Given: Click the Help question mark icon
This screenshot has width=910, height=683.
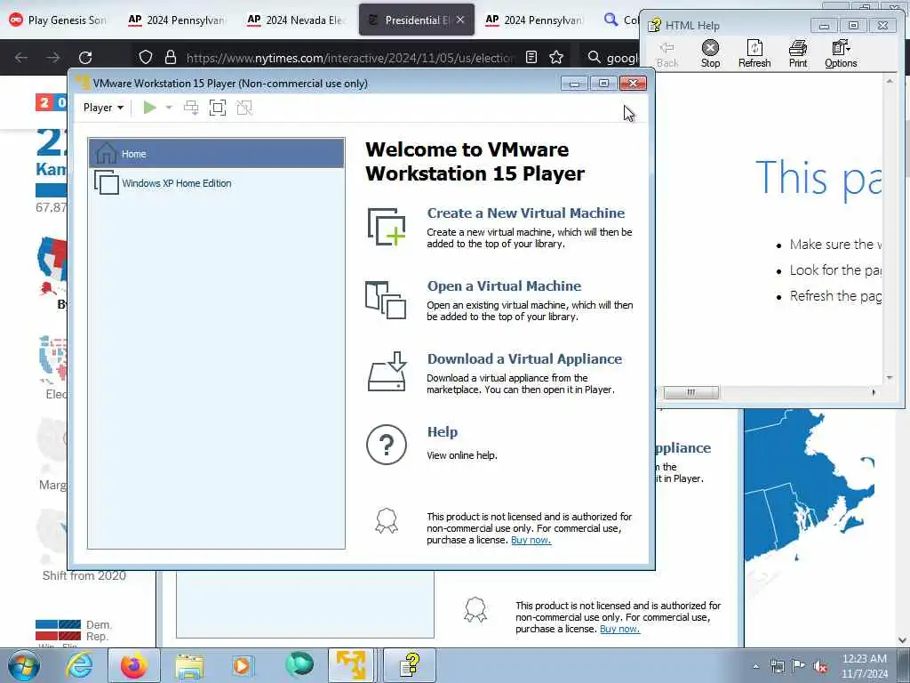Looking at the screenshot, I should coord(386,445).
